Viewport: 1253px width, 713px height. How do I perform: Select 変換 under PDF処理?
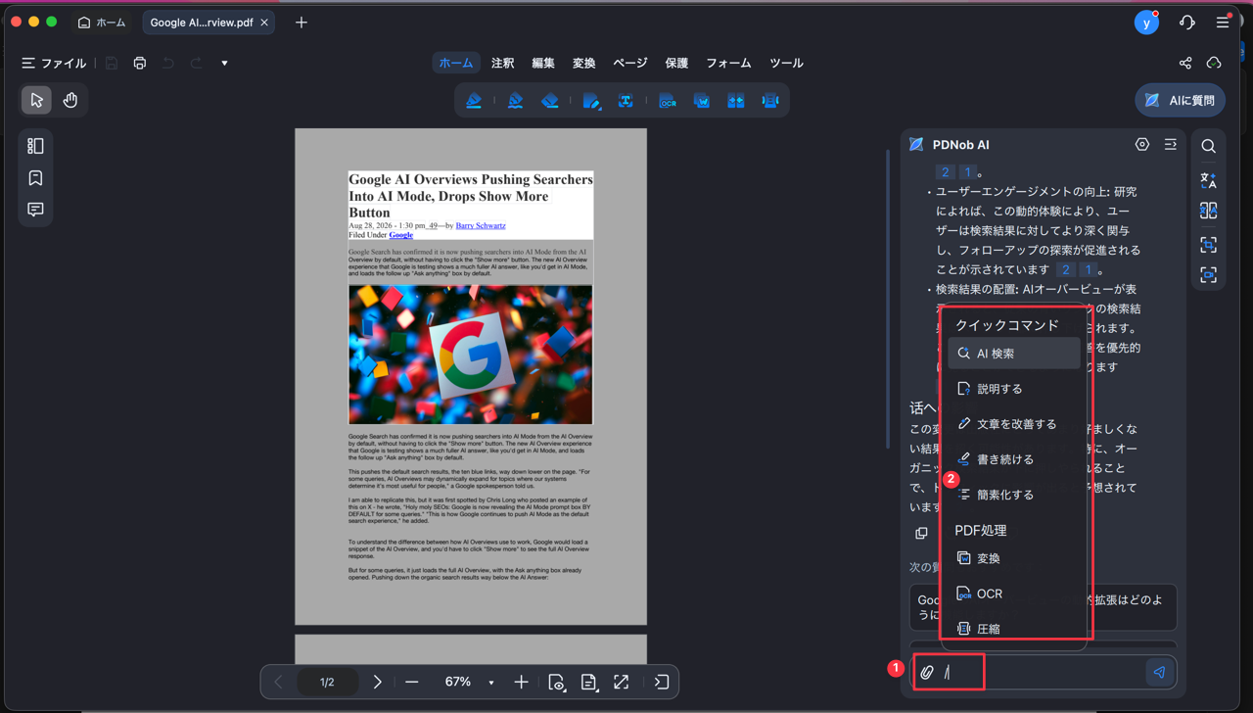click(1014, 558)
